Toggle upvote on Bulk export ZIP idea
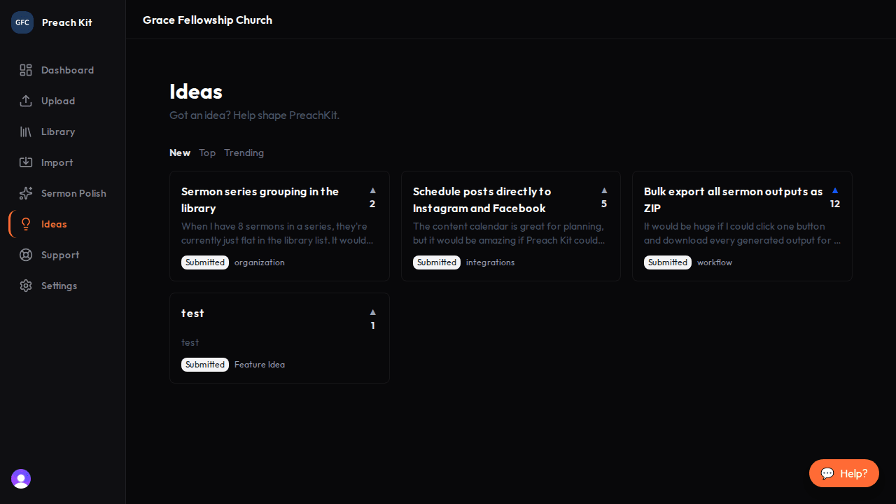Viewport: 896px width, 504px height. pos(835,190)
